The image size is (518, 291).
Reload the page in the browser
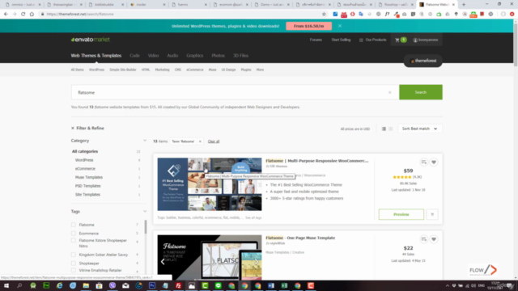[x=23, y=15]
